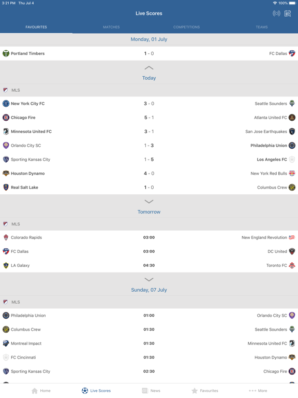Switch to the Competitions tab
298x398 pixels.
pyautogui.click(x=186, y=27)
